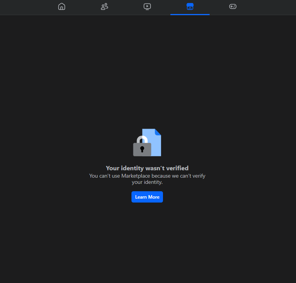Screen dimensions: 296x283
Task: Click the "Your identity wasn't verified" heading
Action: click(147, 168)
